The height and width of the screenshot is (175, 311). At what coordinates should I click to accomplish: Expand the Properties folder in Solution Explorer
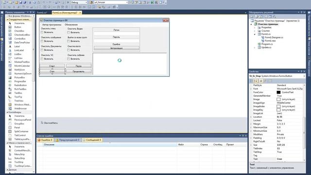coord(255,28)
